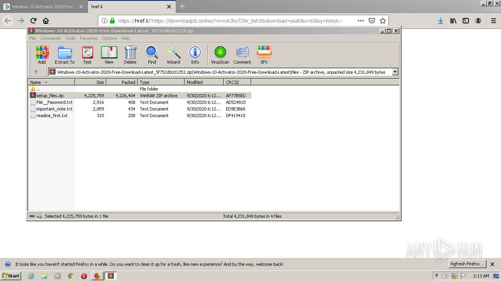Sort by Type column header
Screen dimensions: 501x281
click(161, 82)
